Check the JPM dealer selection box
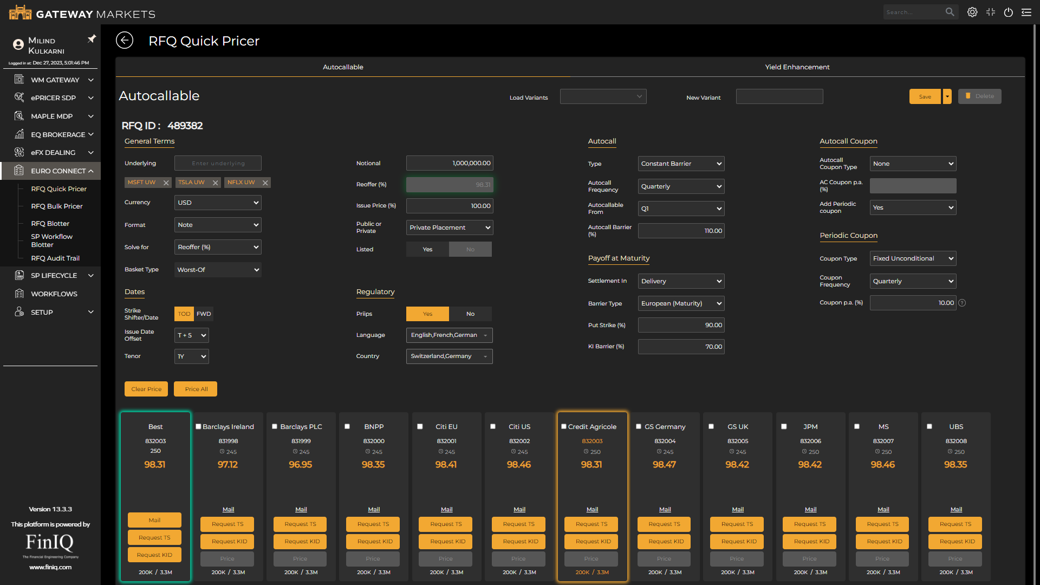 784,426
